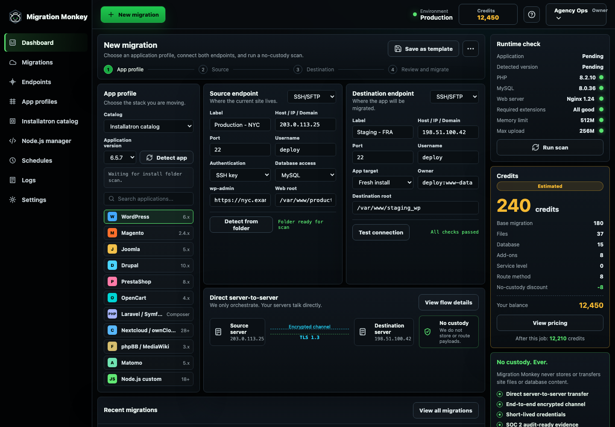Go to Migrations in the sidebar
Viewport: 615px width, 427px height.
pos(46,62)
